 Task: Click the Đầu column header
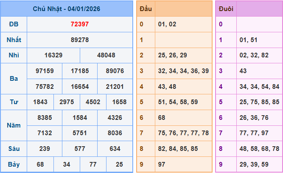[x=146, y=9]
